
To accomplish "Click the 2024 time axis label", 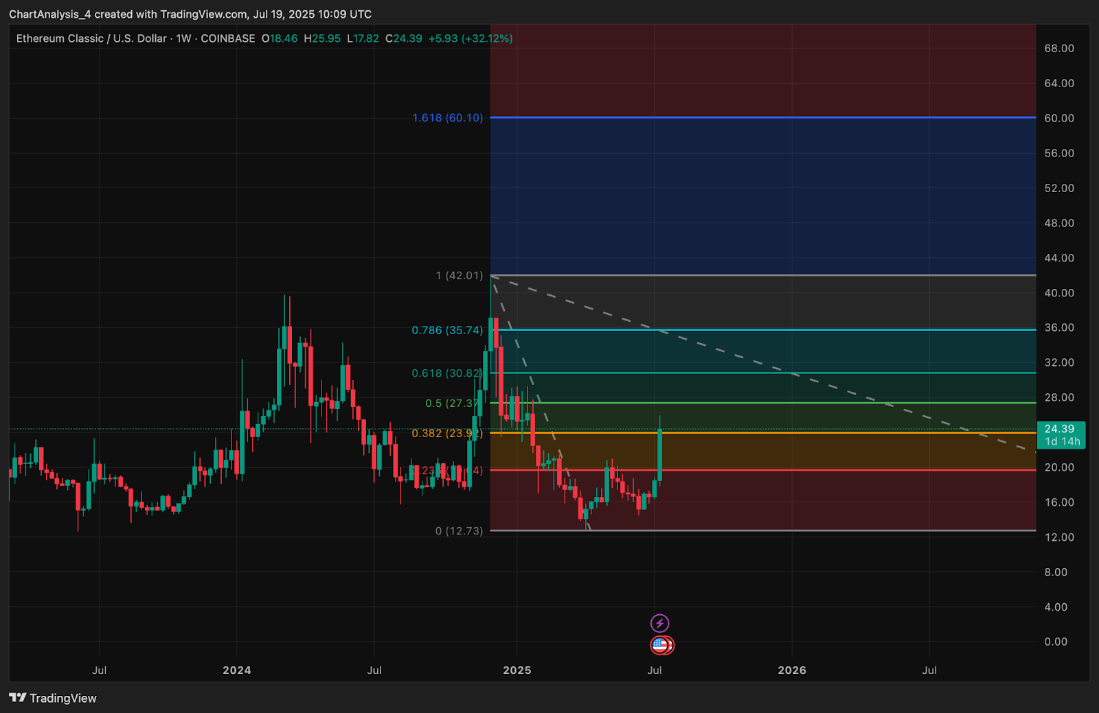I will (237, 670).
